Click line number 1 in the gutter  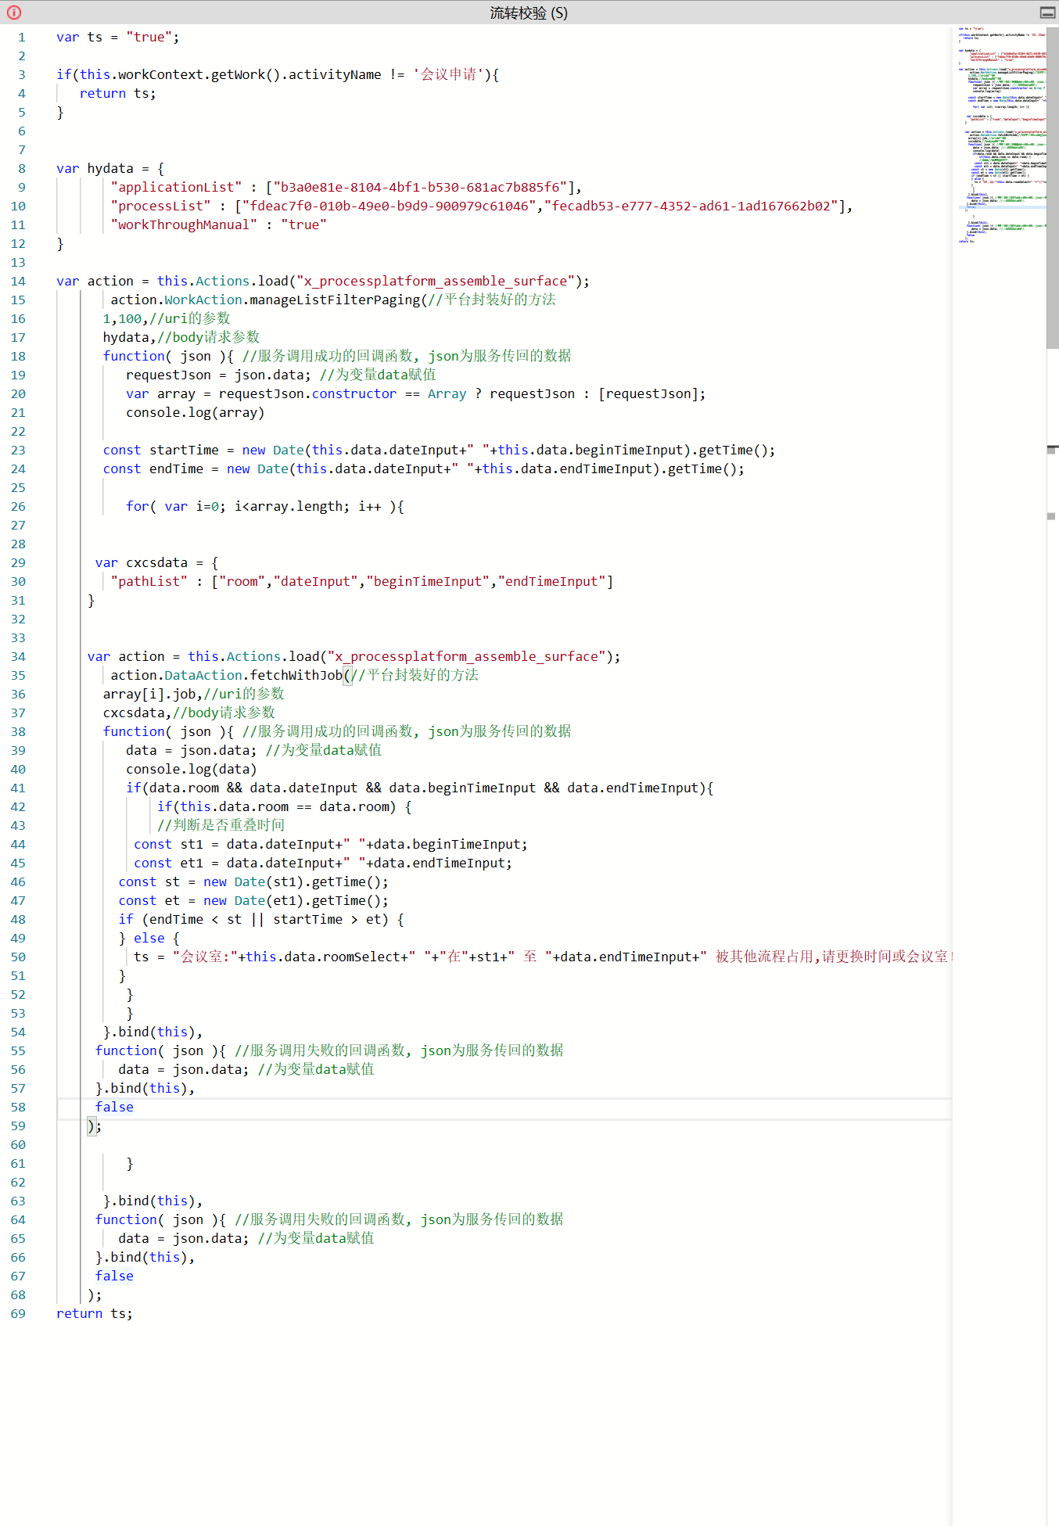22,38
